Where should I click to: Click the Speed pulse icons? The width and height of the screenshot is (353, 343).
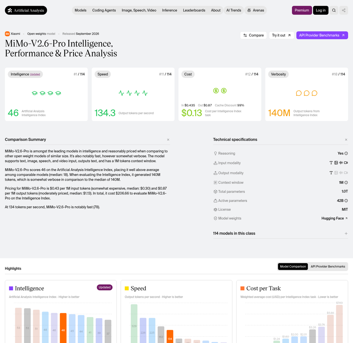pyautogui.click(x=133, y=93)
